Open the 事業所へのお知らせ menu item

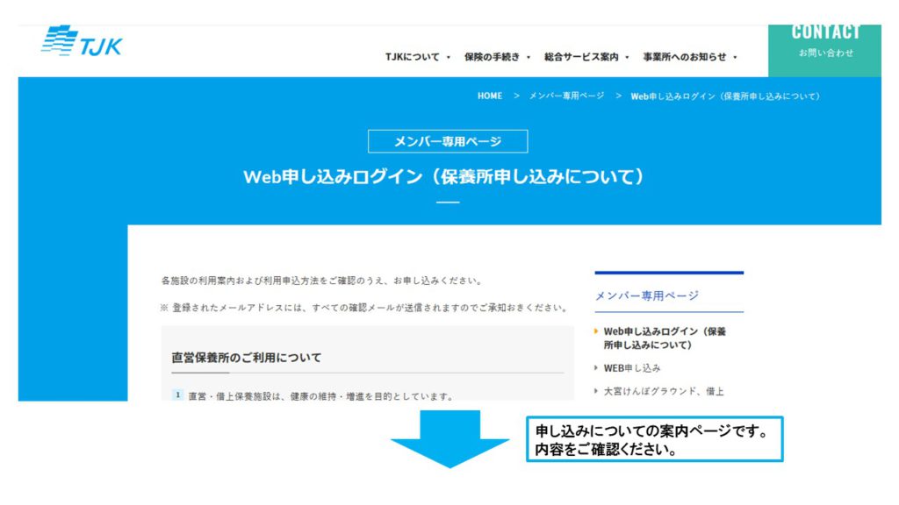689,57
